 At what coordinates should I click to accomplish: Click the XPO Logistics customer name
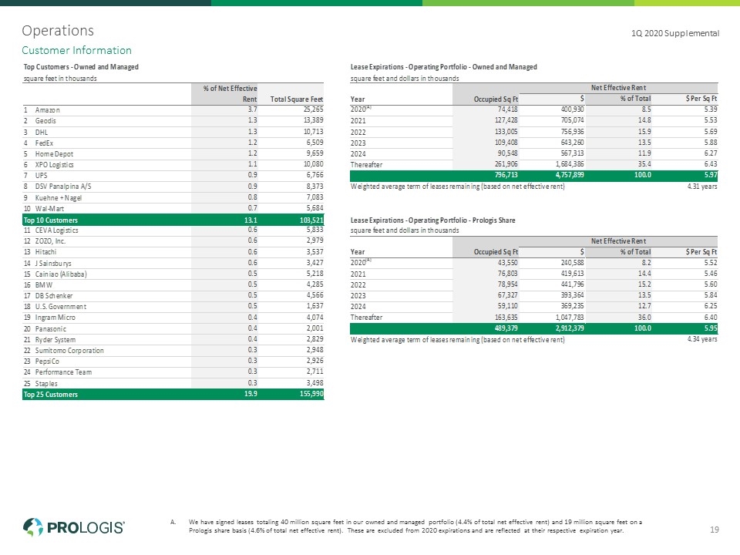coord(54,165)
